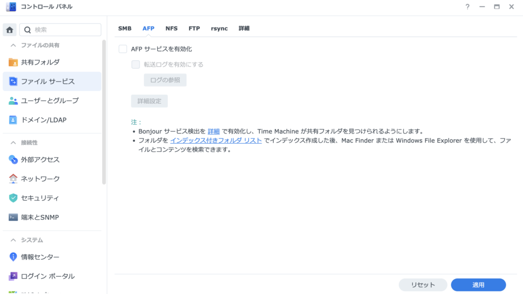Switch to the 詳細 tab
The height and width of the screenshot is (294, 523).
pos(244,29)
